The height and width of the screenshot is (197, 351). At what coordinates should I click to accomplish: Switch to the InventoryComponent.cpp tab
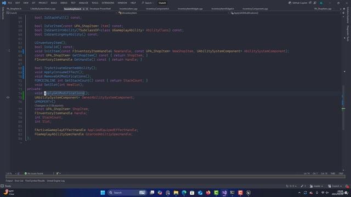(255, 9)
